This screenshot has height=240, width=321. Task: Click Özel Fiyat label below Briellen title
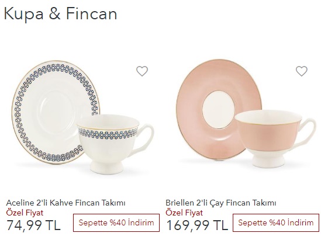click(184, 213)
